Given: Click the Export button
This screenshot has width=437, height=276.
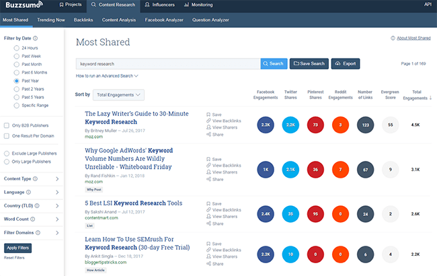Looking at the screenshot, I should (x=346, y=64).
